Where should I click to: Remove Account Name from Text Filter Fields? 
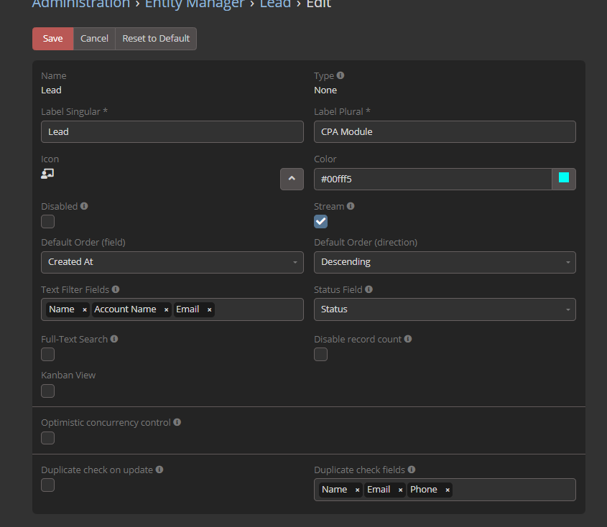tap(166, 309)
